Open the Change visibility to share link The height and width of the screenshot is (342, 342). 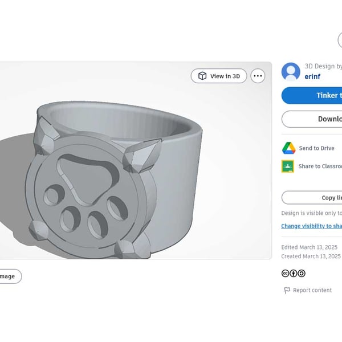311,226
